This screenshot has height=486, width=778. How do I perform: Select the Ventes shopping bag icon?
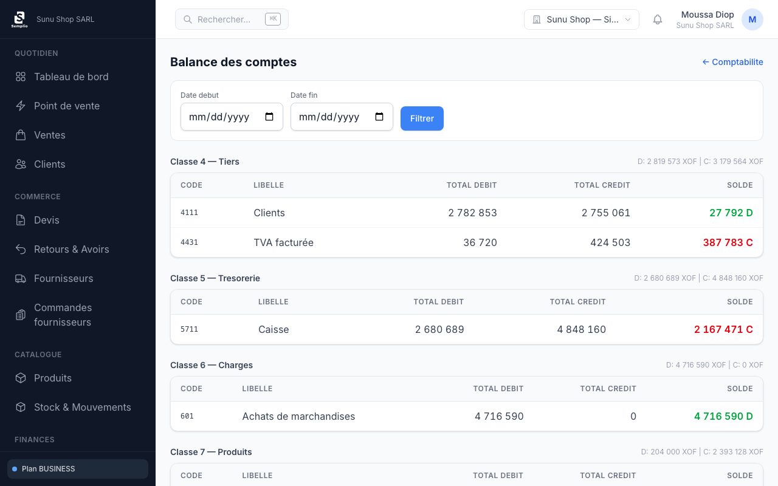pyautogui.click(x=21, y=135)
